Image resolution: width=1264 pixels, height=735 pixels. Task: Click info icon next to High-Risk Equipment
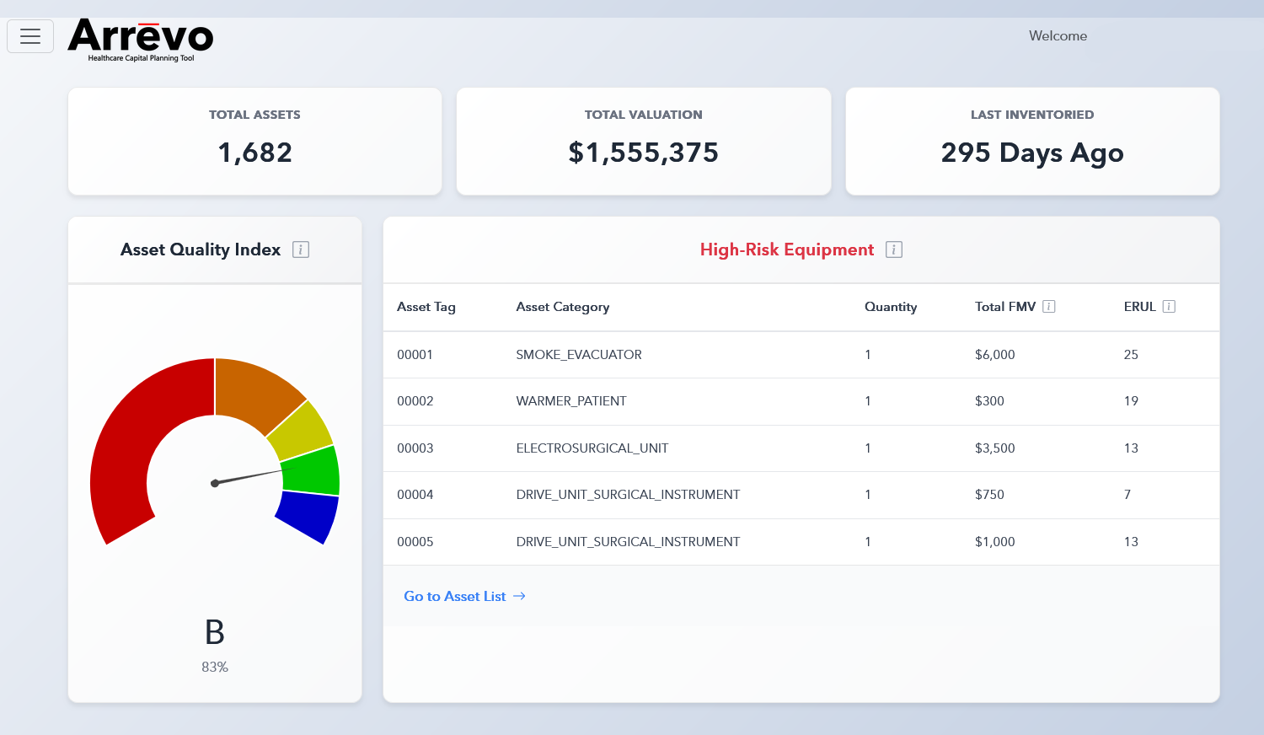[x=894, y=249]
